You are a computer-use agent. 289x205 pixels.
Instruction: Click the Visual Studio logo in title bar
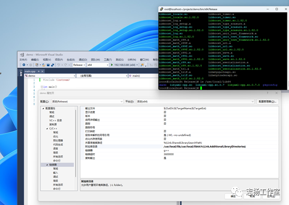point(22,55)
